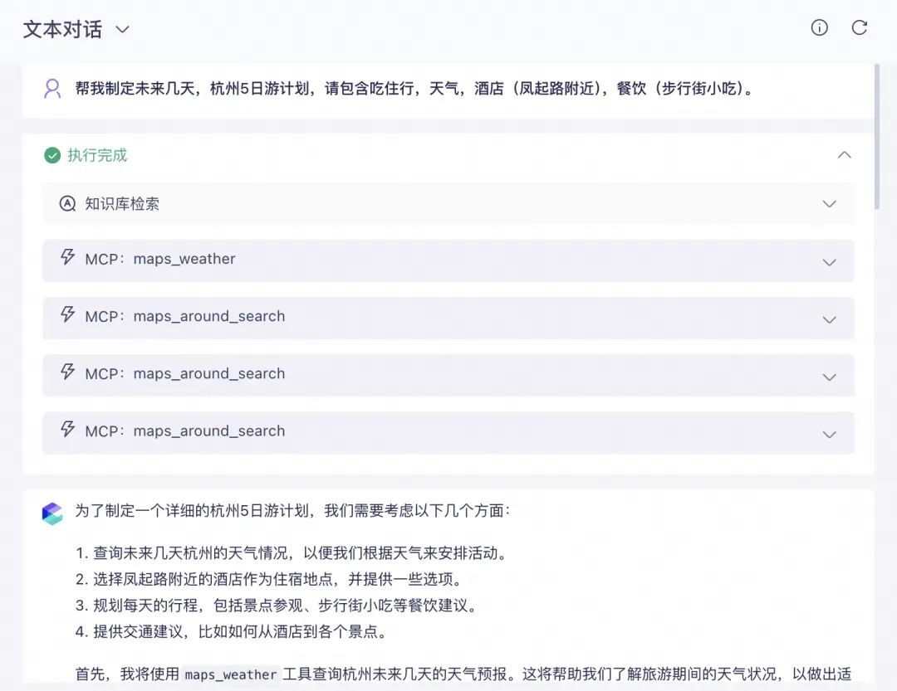Viewport: 897px width, 691px height.
Task: Click the user avatar icon
Action: (x=52, y=89)
